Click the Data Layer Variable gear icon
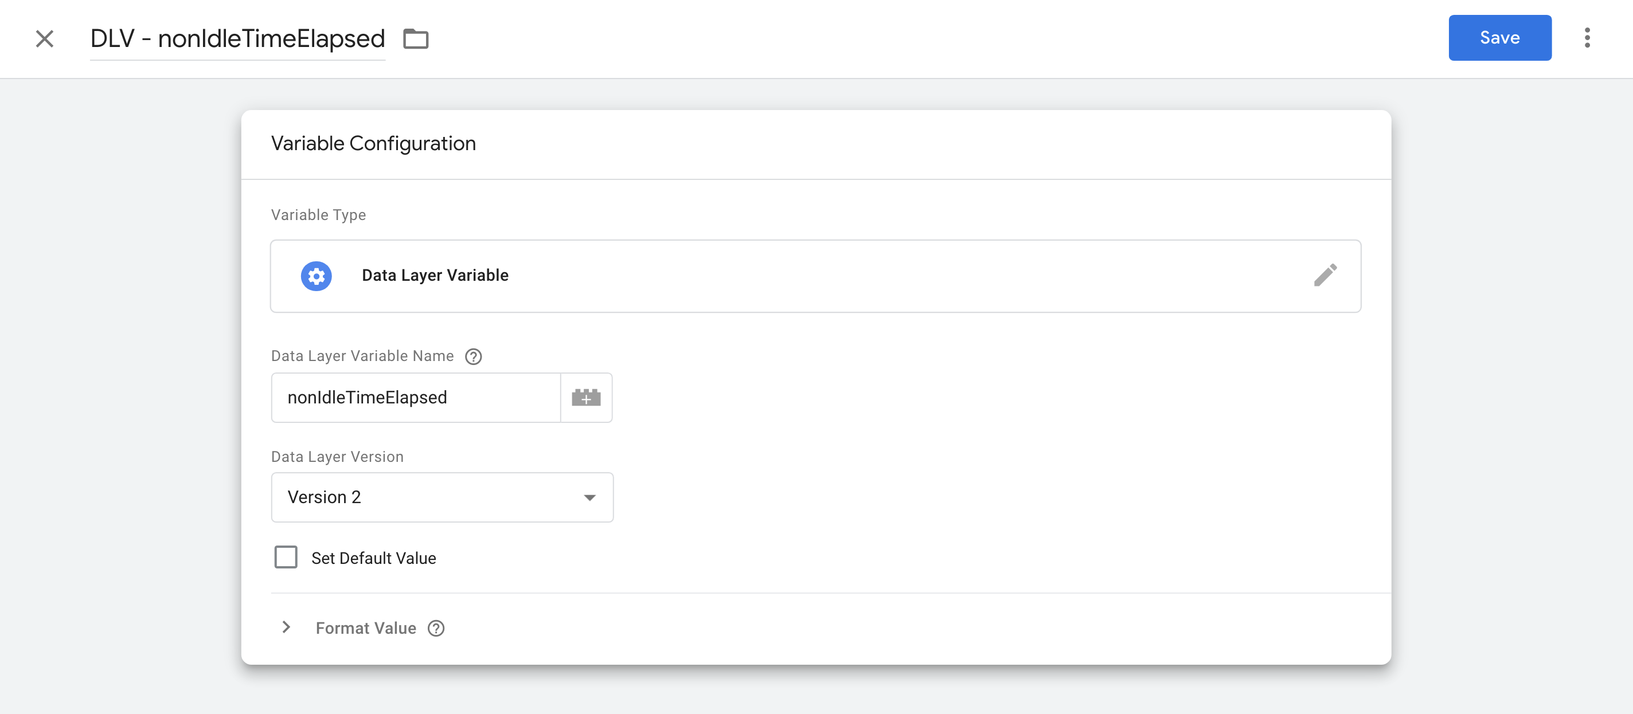 click(316, 276)
